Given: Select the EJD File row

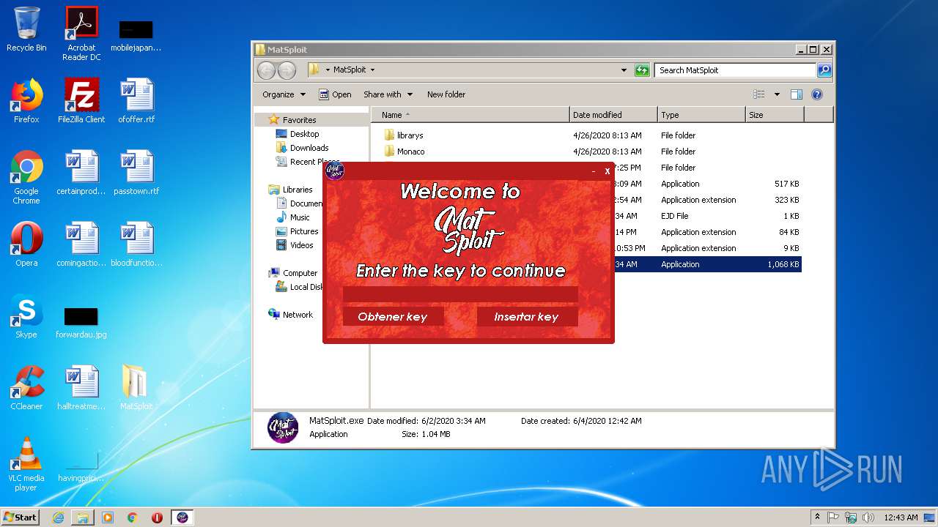Looking at the screenshot, I should pos(707,216).
